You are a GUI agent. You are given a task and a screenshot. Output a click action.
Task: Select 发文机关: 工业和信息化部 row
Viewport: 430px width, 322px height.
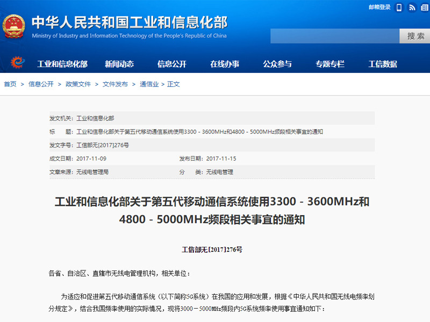tap(212, 118)
